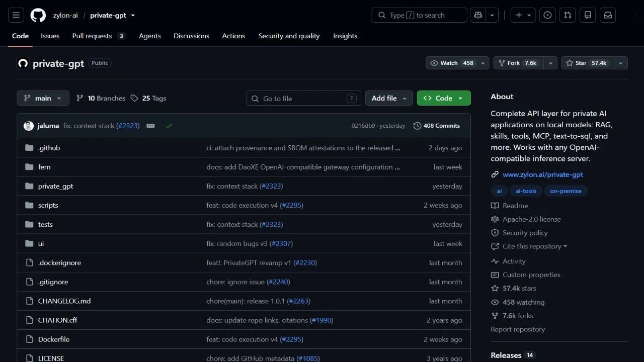This screenshot has width=644, height=362.
Task: Switch to the Issues tab
Action: (50, 36)
